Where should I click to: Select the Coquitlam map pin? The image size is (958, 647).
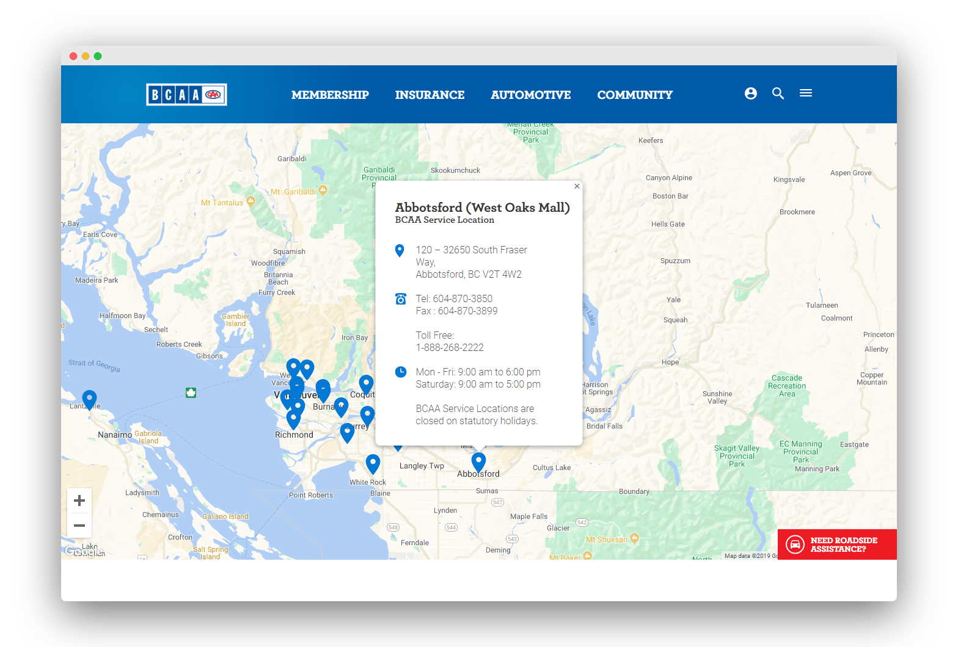[x=366, y=385]
